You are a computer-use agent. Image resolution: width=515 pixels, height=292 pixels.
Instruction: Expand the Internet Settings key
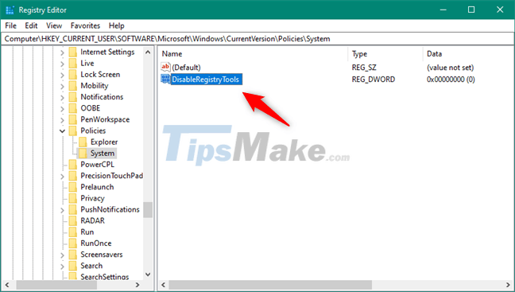[x=63, y=53]
